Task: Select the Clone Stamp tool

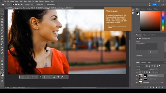Action: (x=2, y=36)
